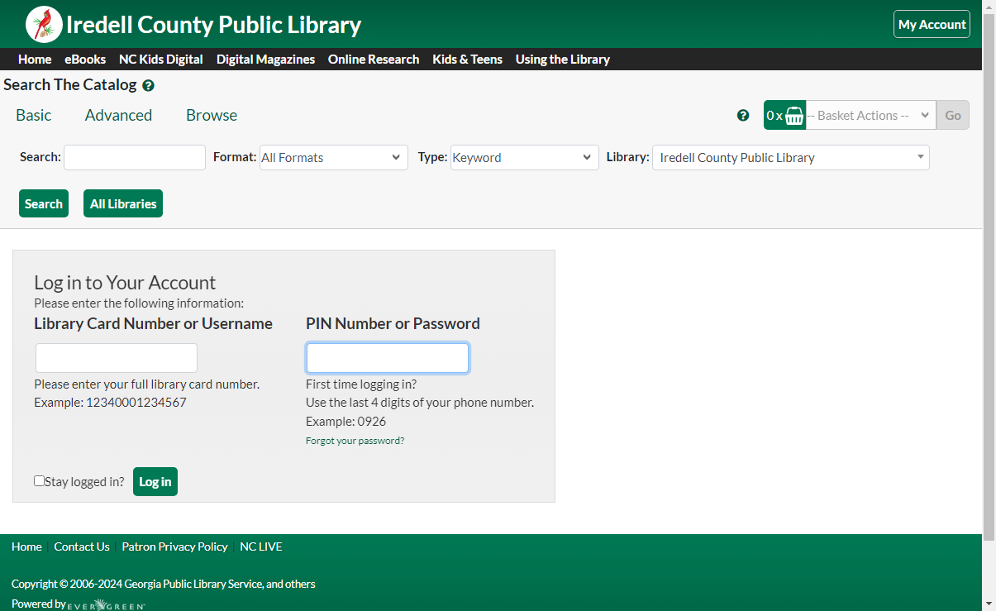Open the Search The Catalog help icon
This screenshot has width=996, height=611.
(148, 85)
